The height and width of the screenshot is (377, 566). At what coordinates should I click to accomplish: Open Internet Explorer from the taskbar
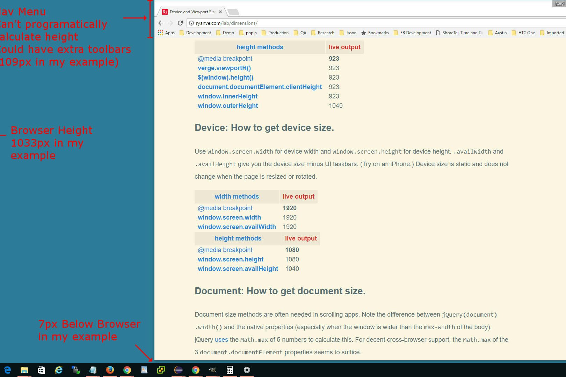coord(58,370)
